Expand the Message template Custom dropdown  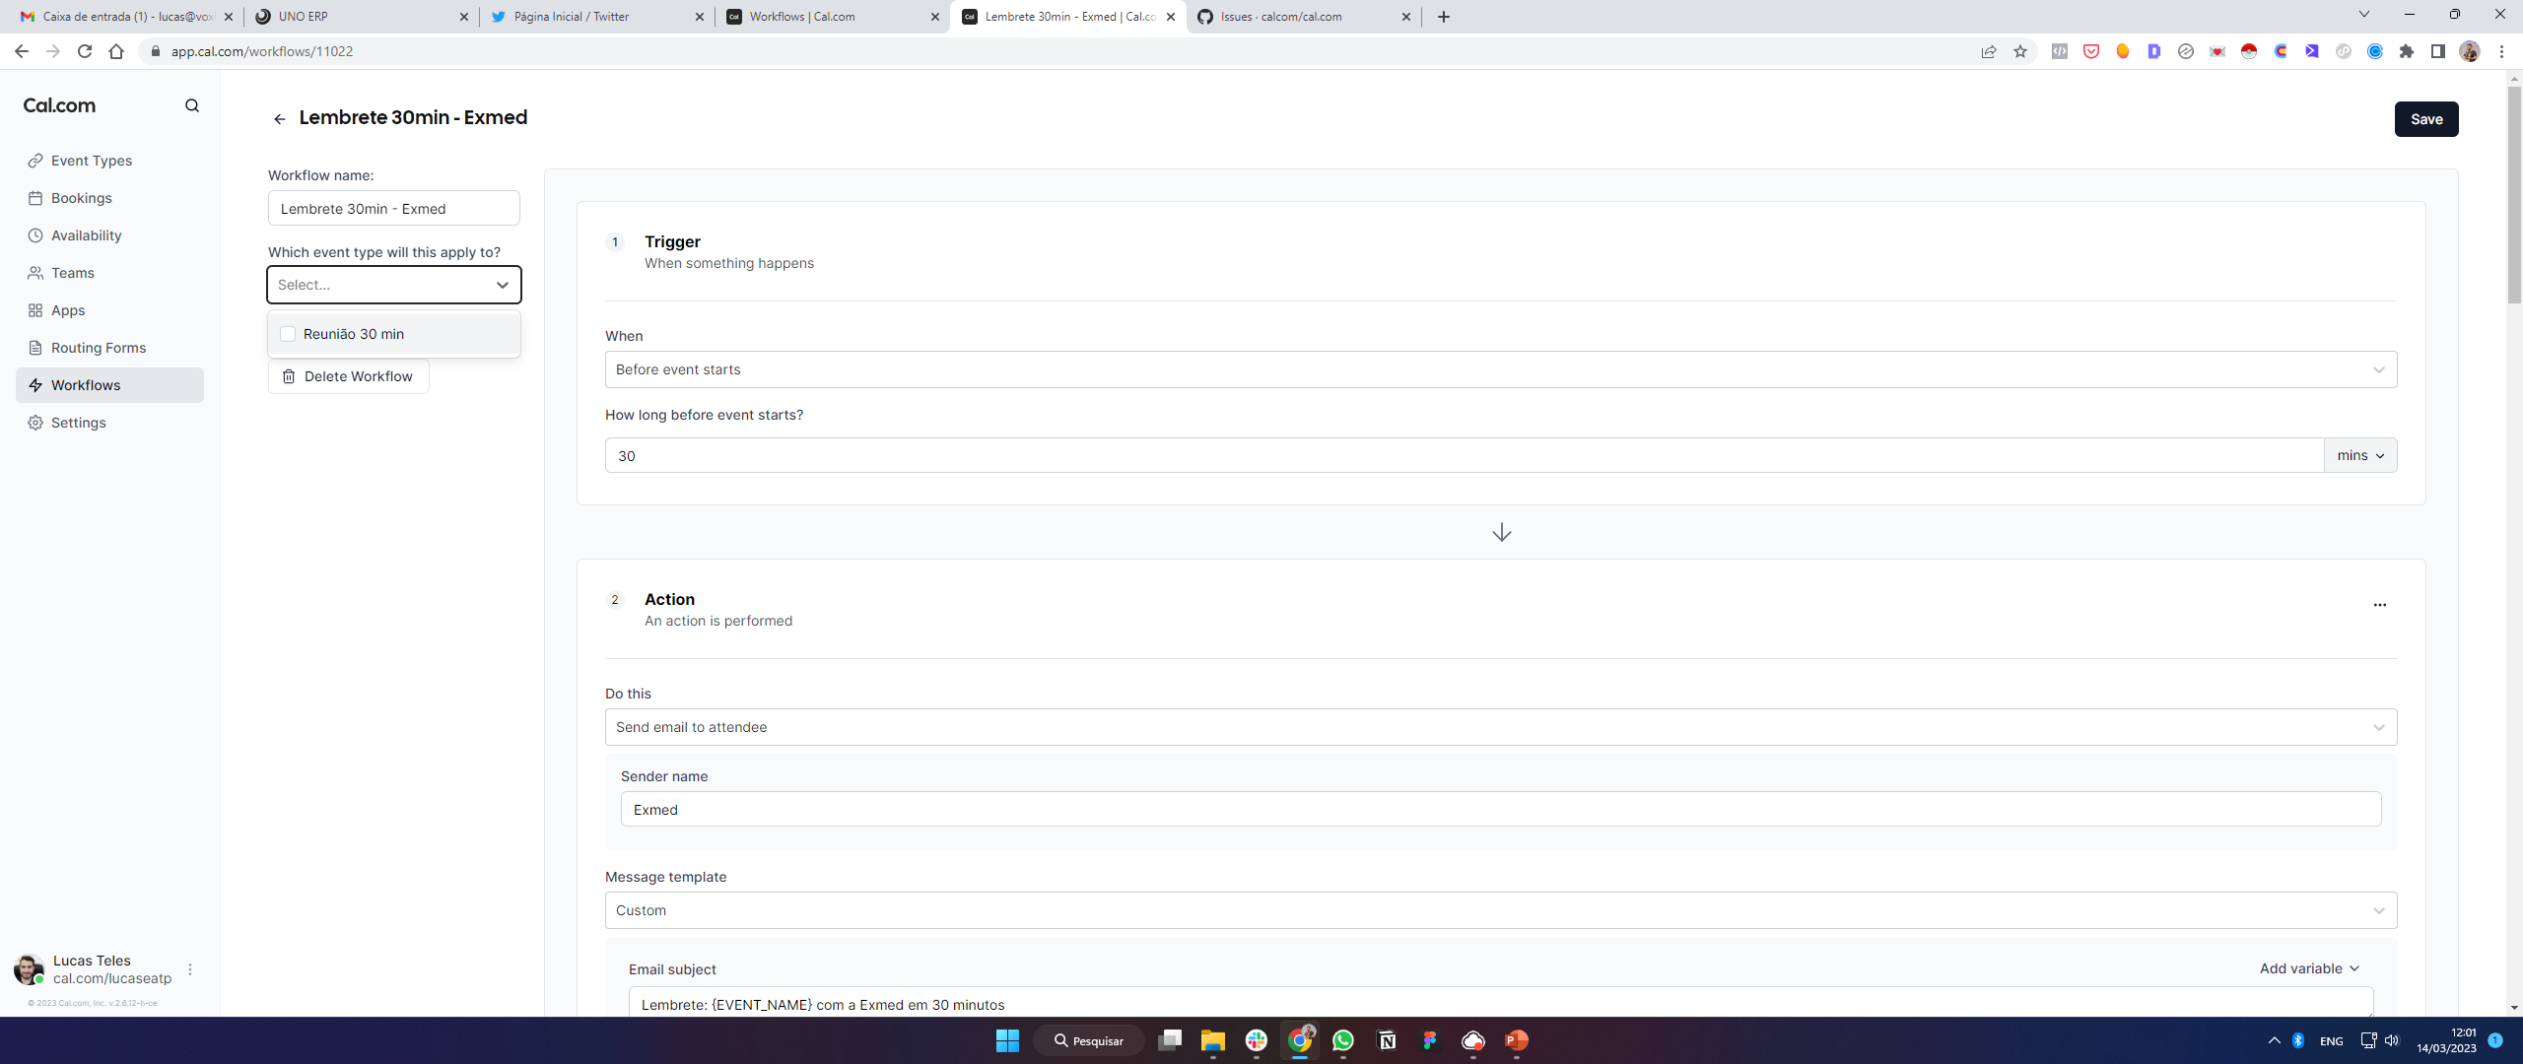click(x=1500, y=910)
